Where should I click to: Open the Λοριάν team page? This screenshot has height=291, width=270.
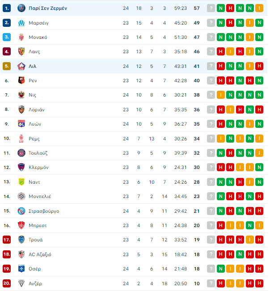click(37, 110)
